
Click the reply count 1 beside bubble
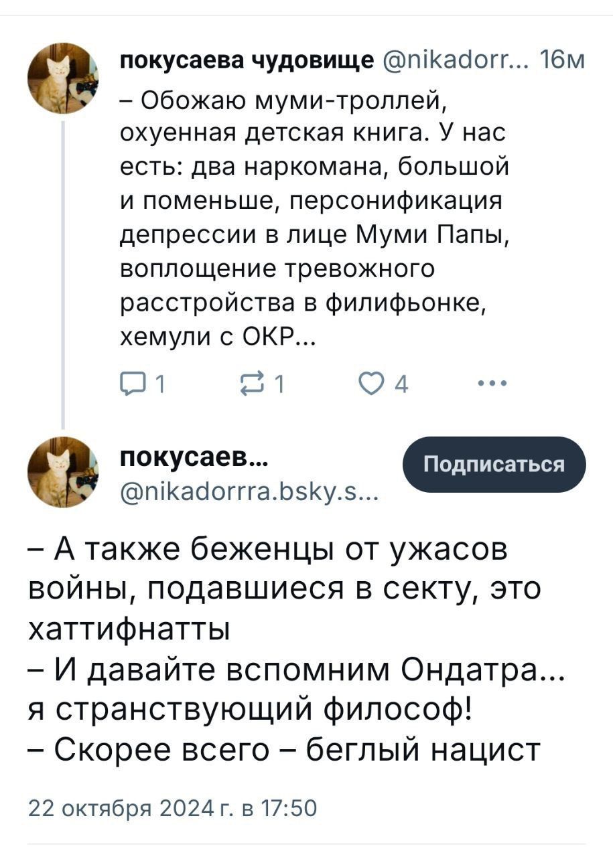pos(160,385)
